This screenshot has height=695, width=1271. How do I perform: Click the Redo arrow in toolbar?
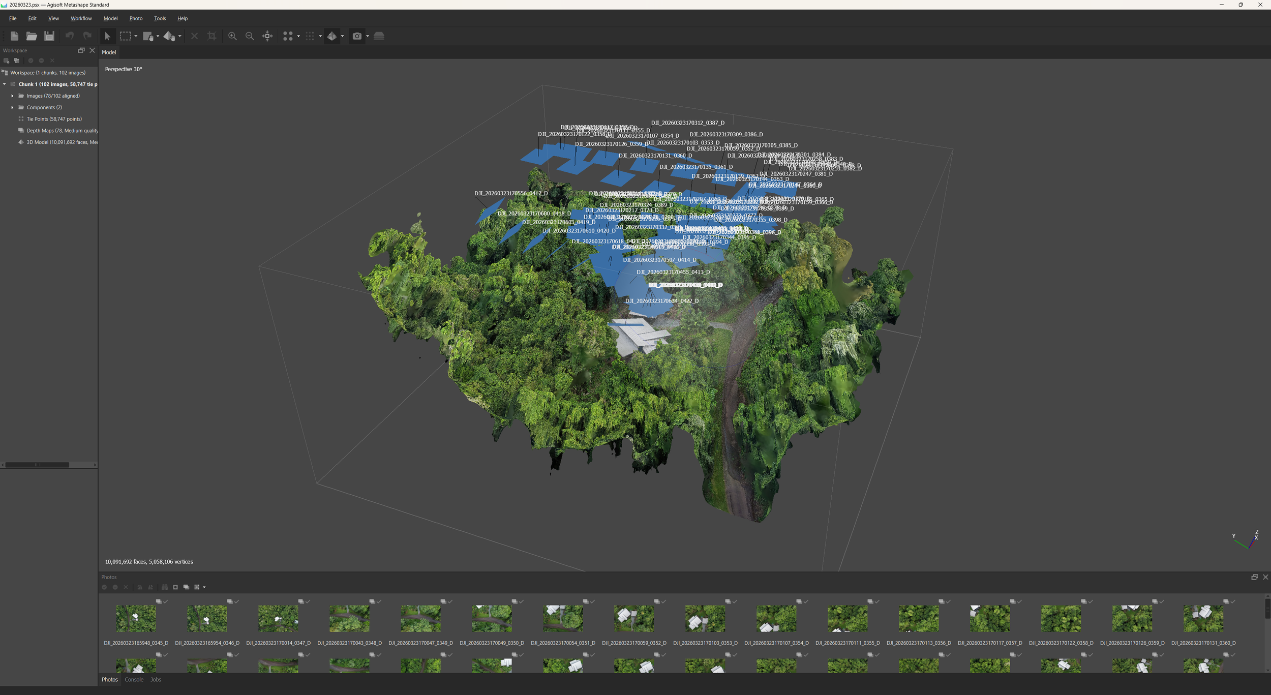click(x=87, y=36)
